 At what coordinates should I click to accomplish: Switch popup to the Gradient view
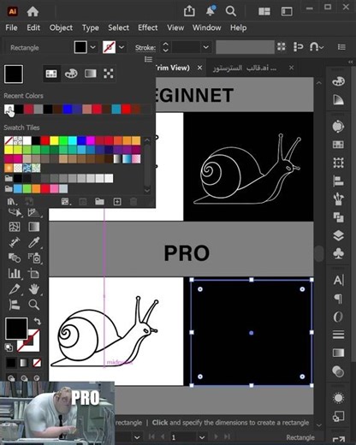click(91, 74)
